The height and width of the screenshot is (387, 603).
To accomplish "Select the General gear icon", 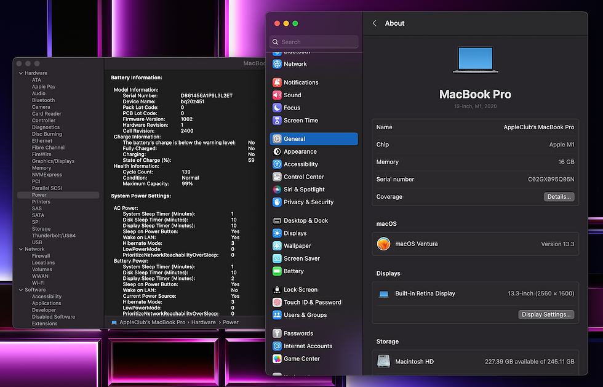I will tap(277, 139).
